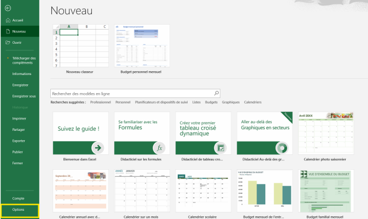This screenshot has height=219, width=368.
Task: Select Calendrier annuel template thumbnail
Action: (80, 191)
